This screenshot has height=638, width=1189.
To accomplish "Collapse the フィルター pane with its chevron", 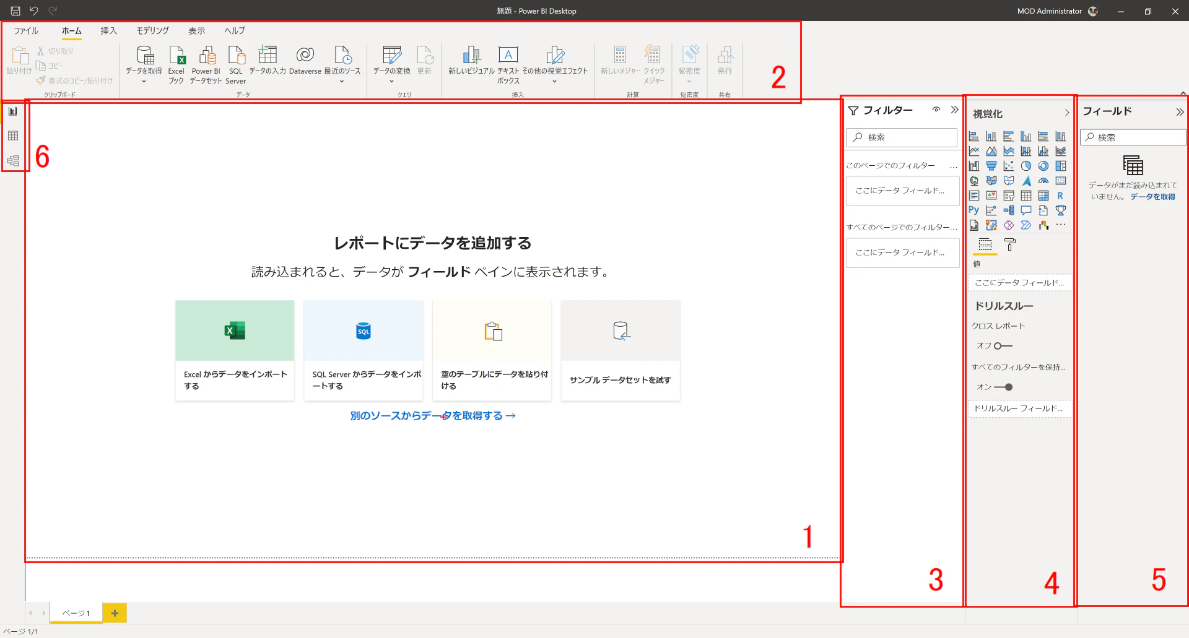I will [954, 110].
